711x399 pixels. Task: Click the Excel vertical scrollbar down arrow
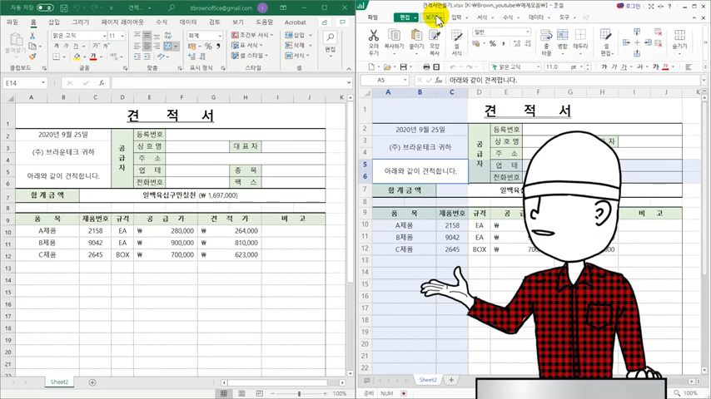pos(350,373)
